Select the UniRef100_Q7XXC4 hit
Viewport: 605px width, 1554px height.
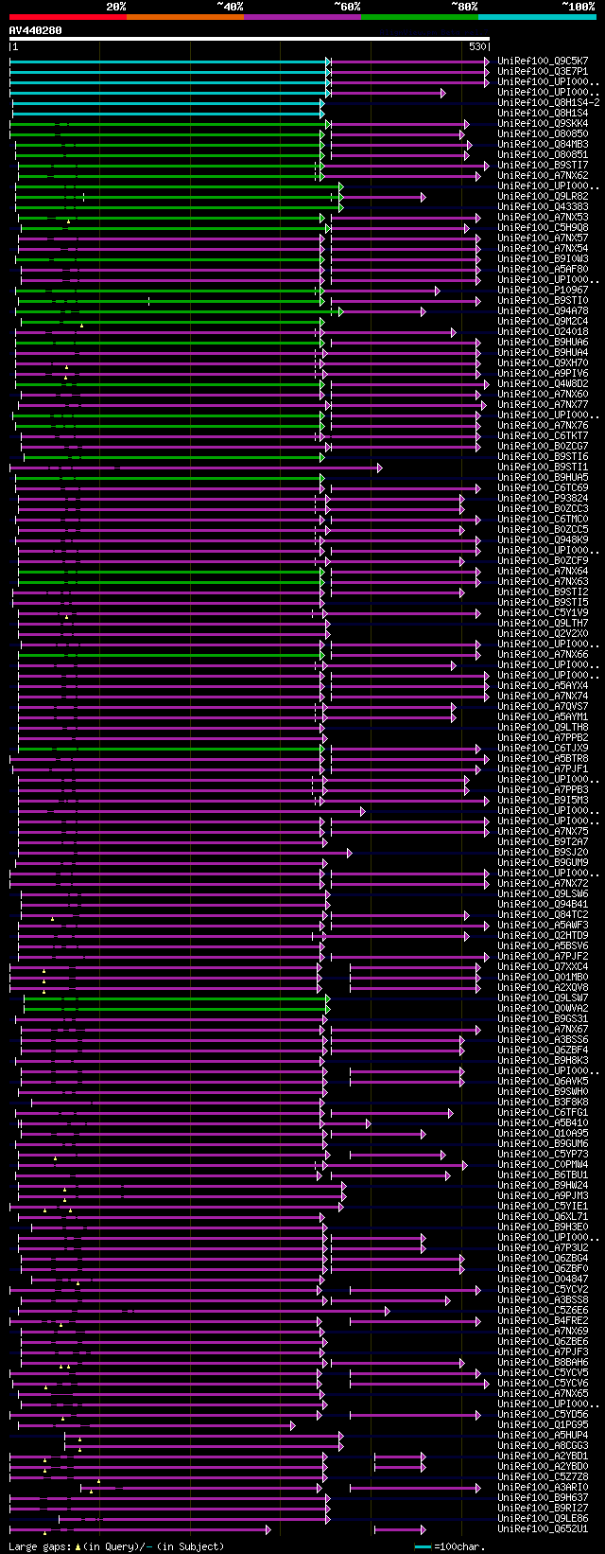pyautogui.click(x=543, y=966)
